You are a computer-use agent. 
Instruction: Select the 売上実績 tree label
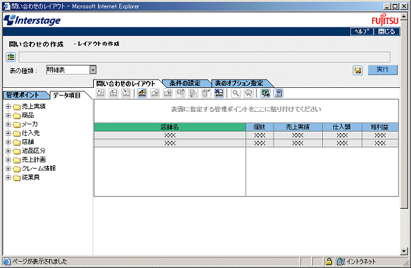[34, 106]
